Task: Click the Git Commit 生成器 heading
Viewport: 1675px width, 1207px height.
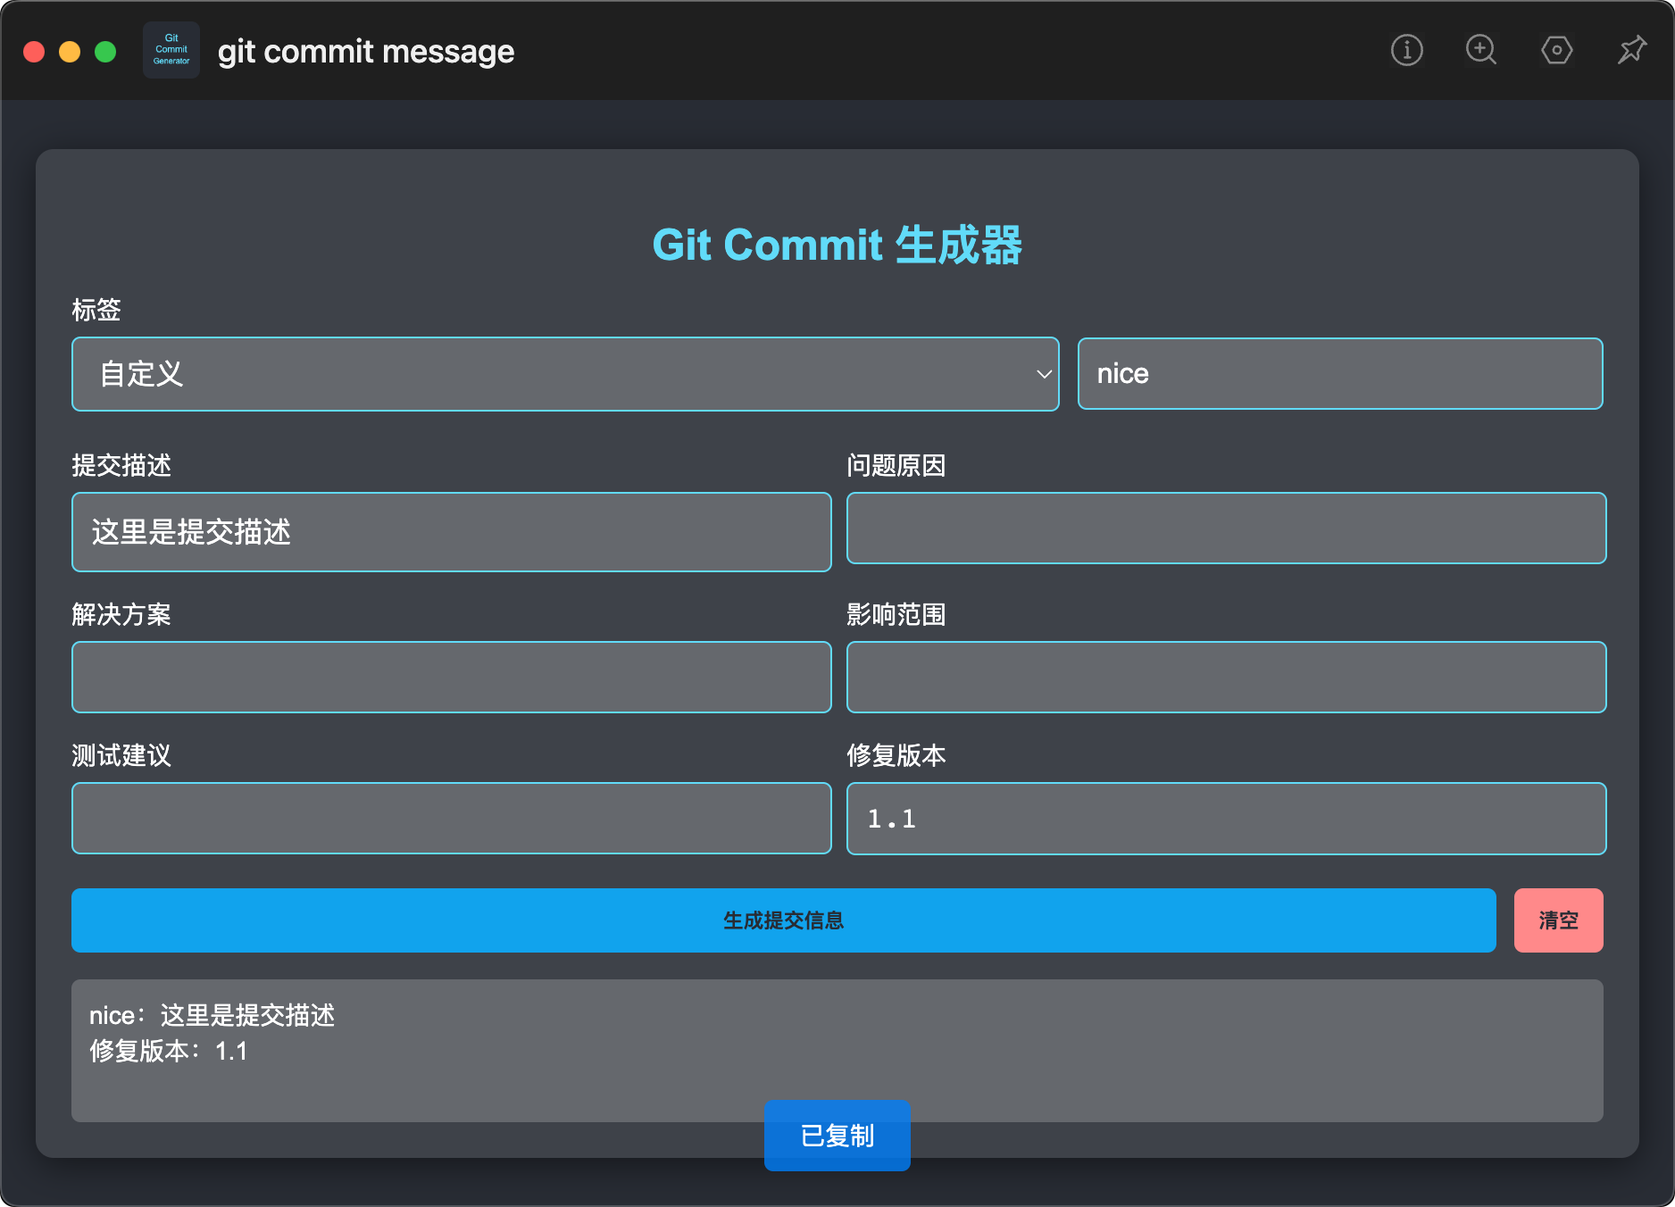Action: tap(837, 245)
